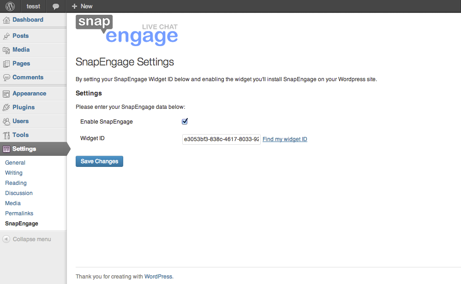Open the Media settings submenu item

(13, 203)
